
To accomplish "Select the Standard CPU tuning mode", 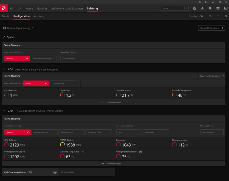I will coord(36,83).
